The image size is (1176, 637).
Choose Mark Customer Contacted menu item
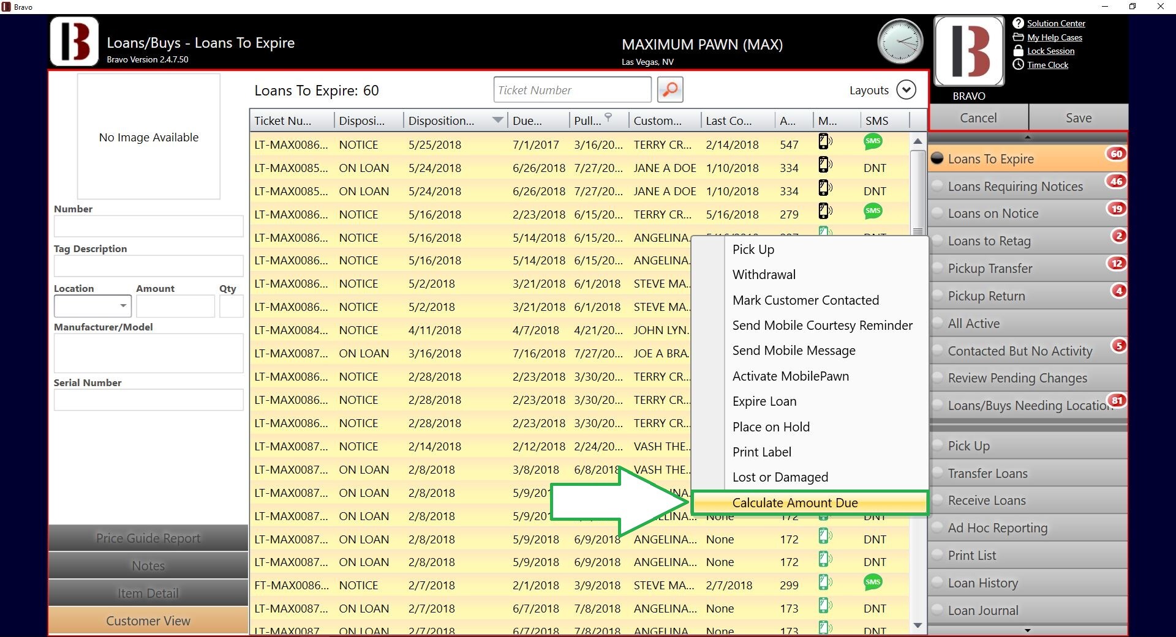coord(809,300)
